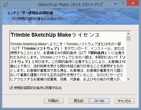Image resolution: width=141 pixels, height=110 pixels.
Task: Uncheck 使用許諾契約の条件に同意する checkbox
Action: coord(11,88)
